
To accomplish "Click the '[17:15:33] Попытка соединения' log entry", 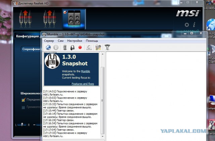I will 70,106.
